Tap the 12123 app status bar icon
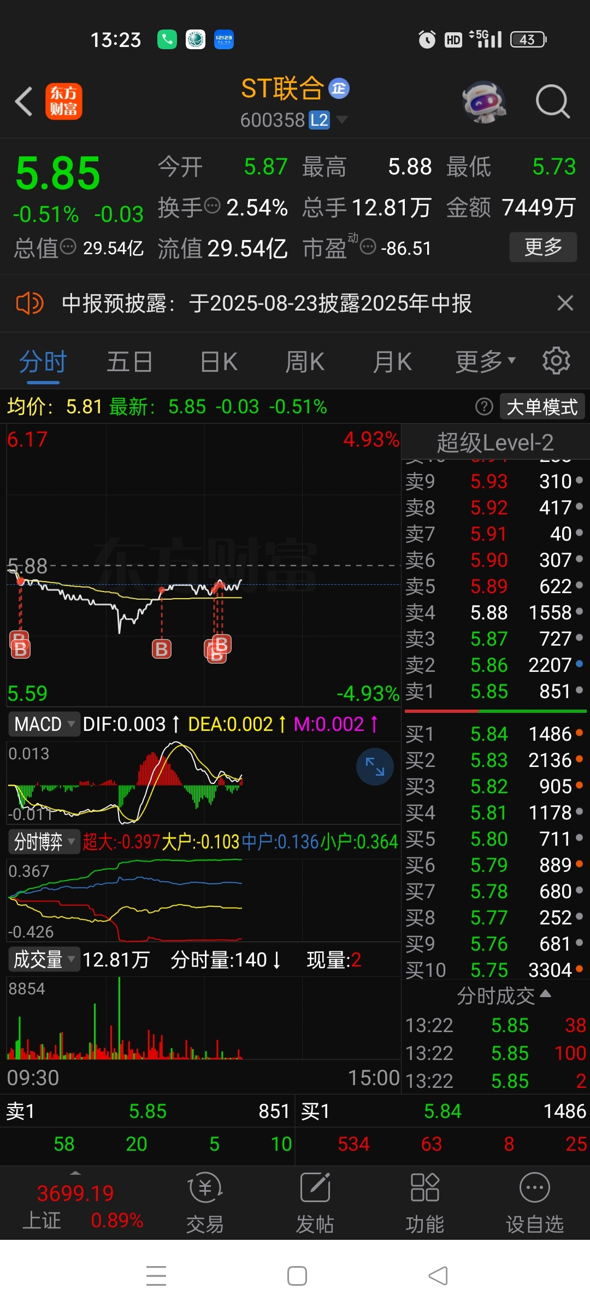 coord(224,39)
